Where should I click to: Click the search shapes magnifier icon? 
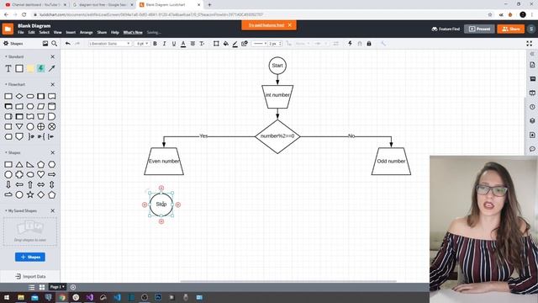[54, 43]
